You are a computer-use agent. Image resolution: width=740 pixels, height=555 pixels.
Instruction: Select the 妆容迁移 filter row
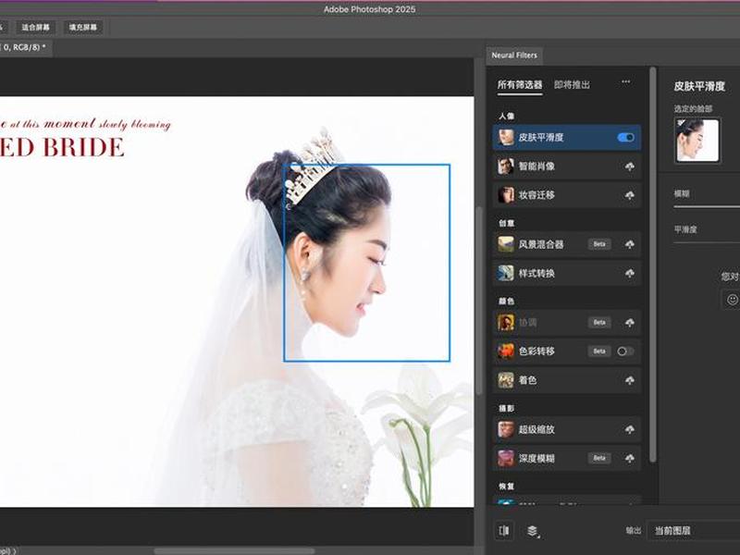click(x=566, y=195)
